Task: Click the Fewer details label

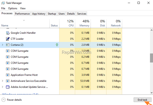Action: pos(14,100)
